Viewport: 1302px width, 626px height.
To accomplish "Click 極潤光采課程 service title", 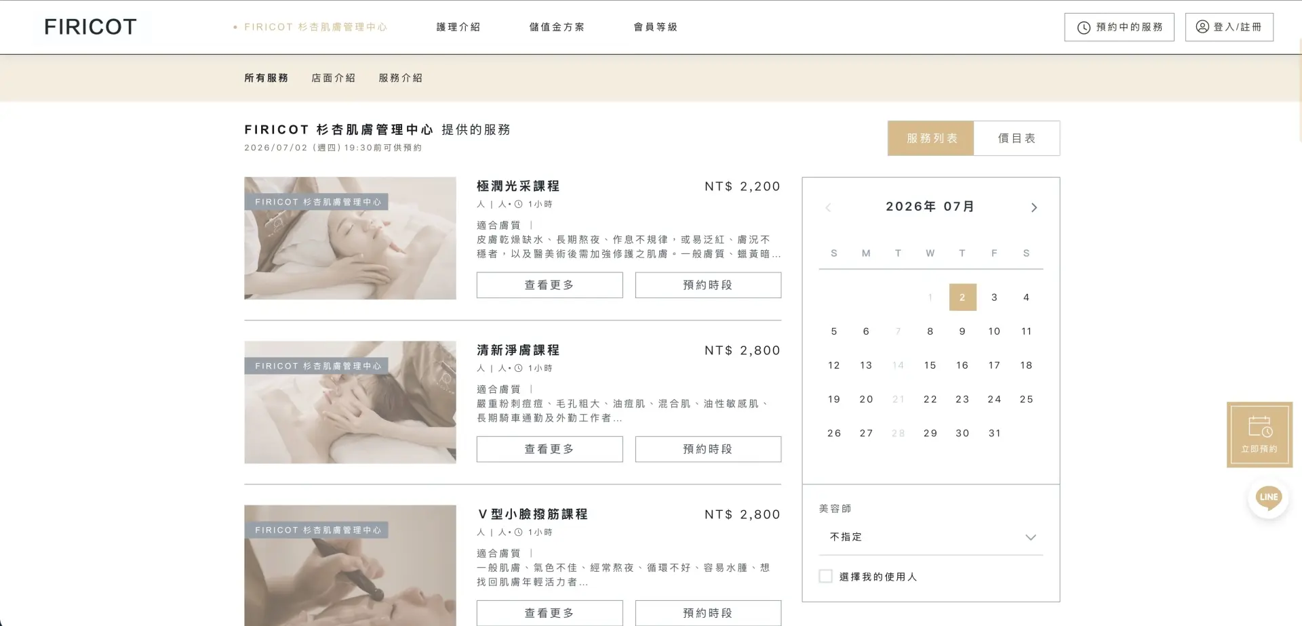I will tap(518, 186).
